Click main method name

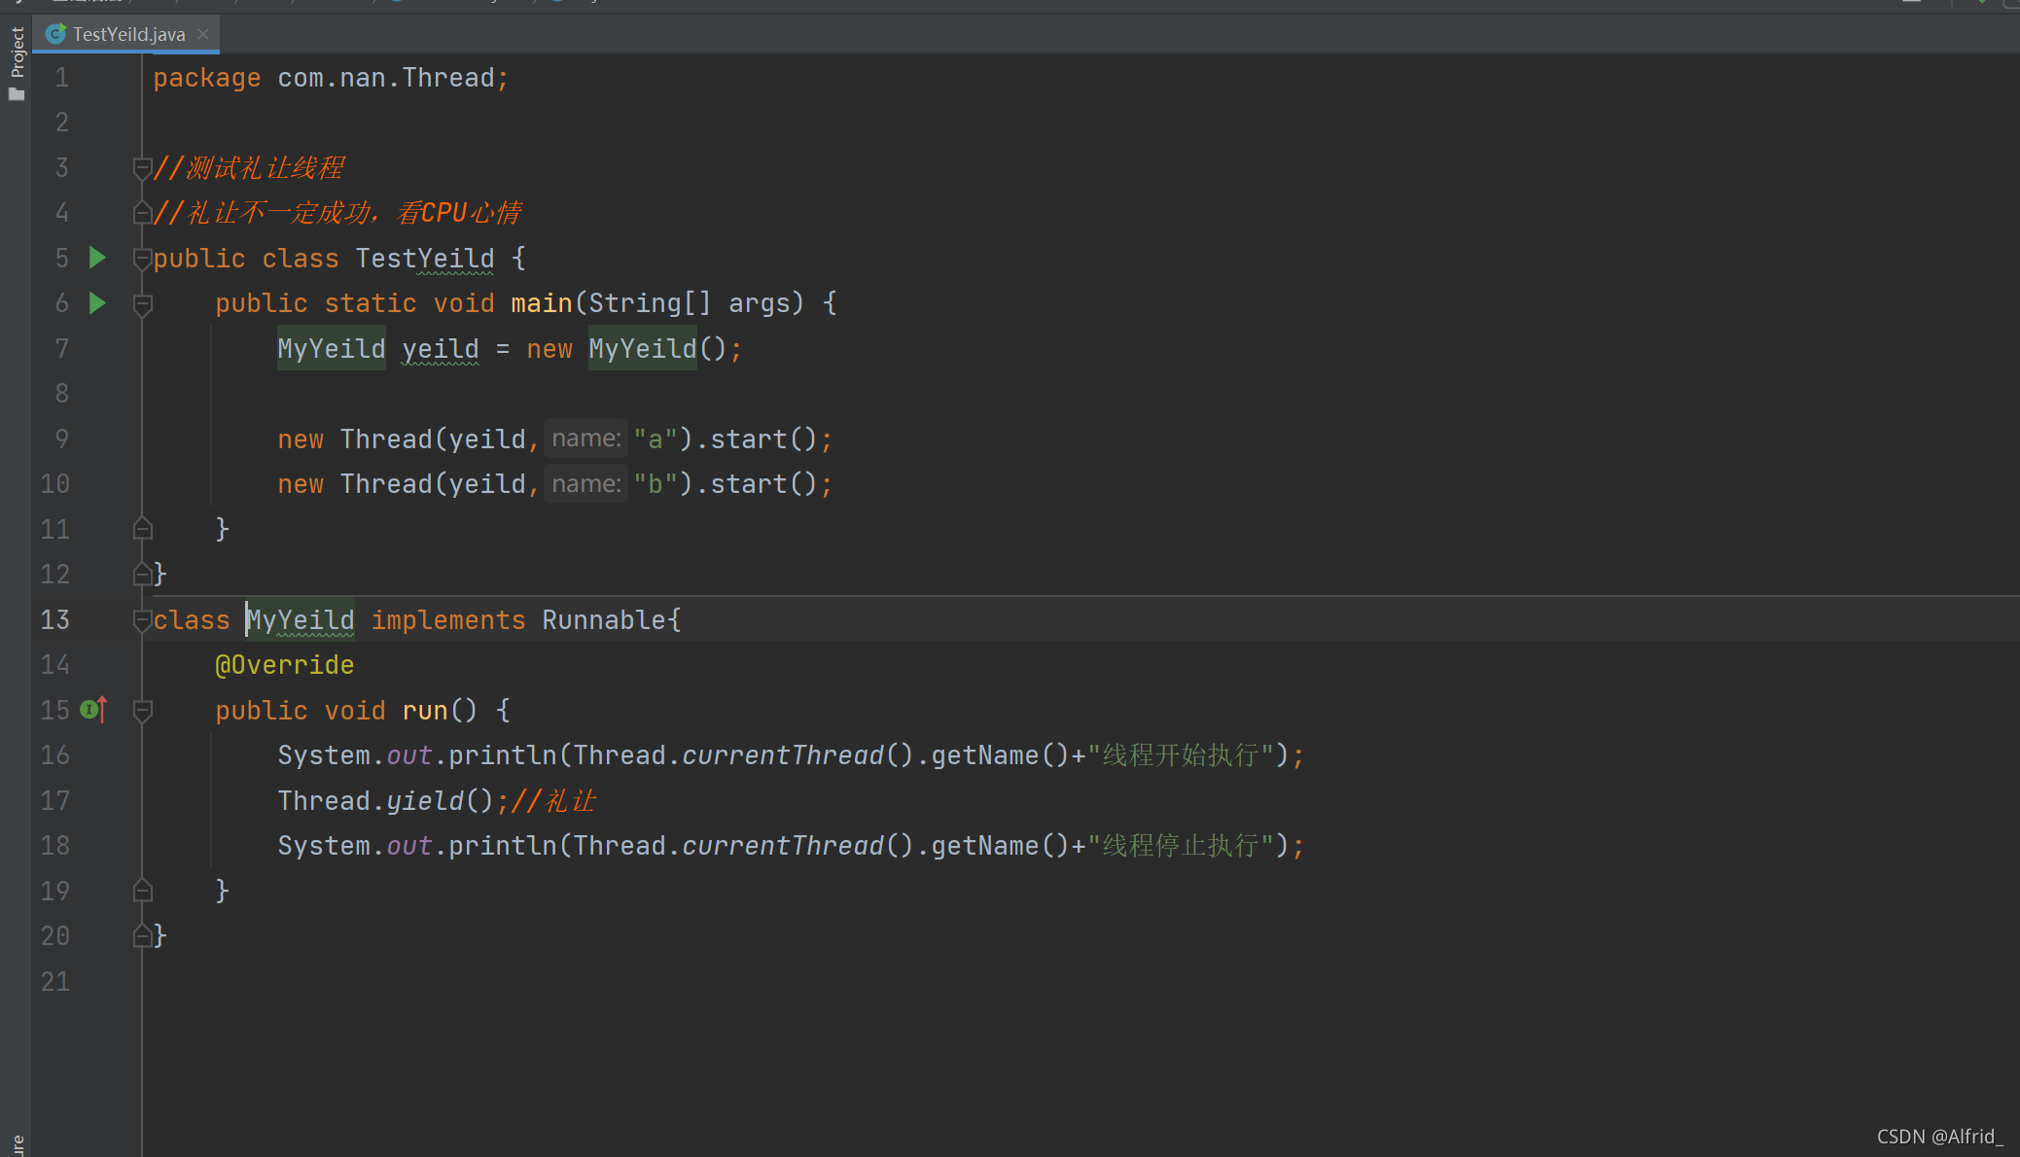542,303
